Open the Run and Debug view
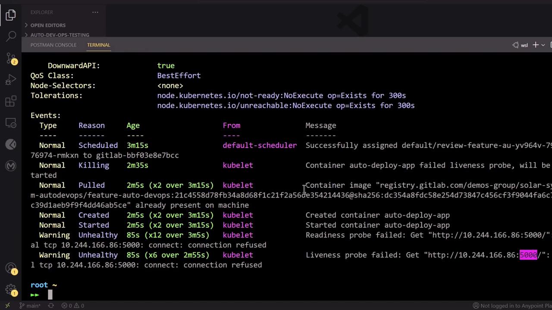Viewport: 552px width, 310px height. point(11,80)
